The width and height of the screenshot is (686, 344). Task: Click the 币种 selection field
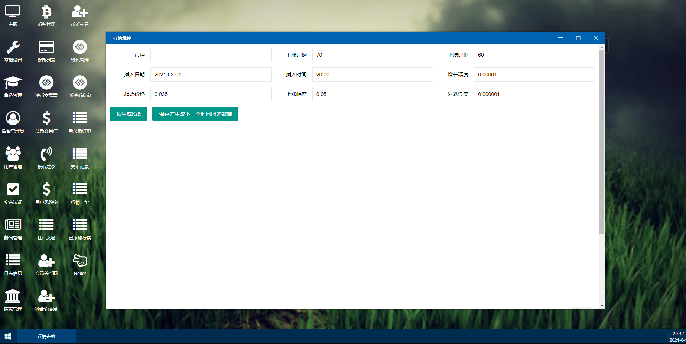pos(211,55)
